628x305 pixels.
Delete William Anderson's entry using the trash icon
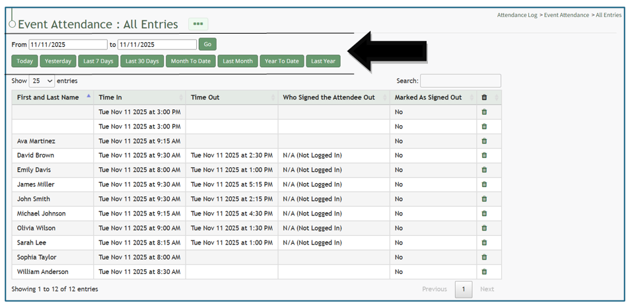pos(484,271)
